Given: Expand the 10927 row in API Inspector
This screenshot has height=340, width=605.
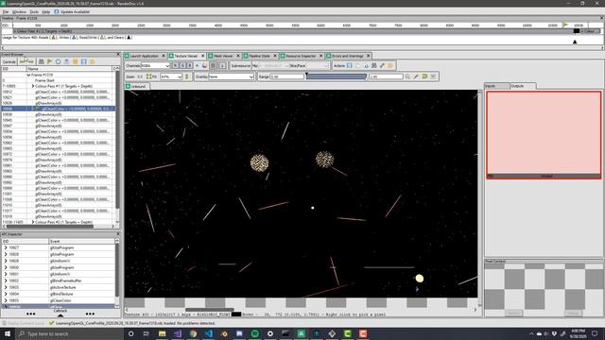Looking at the screenshot, I should click(x=6, y=247).
